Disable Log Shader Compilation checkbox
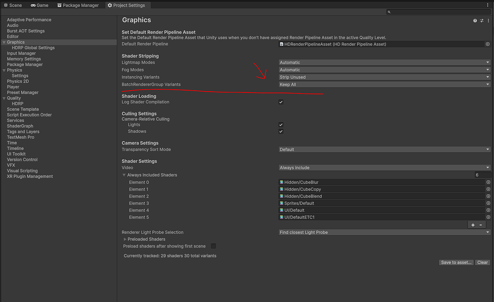494x302 pixels. pyautogui.click(x=281, y=102)
